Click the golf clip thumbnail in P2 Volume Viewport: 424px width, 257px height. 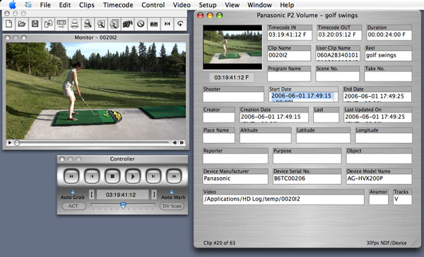click(232, 47)
